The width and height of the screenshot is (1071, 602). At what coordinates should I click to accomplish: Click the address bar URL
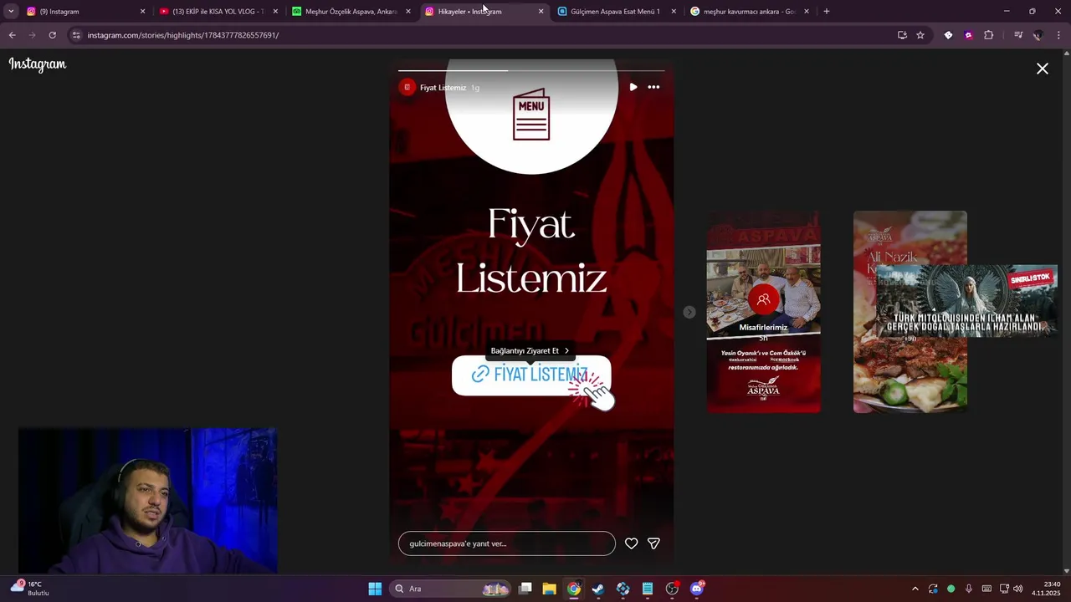coord(183,35)
